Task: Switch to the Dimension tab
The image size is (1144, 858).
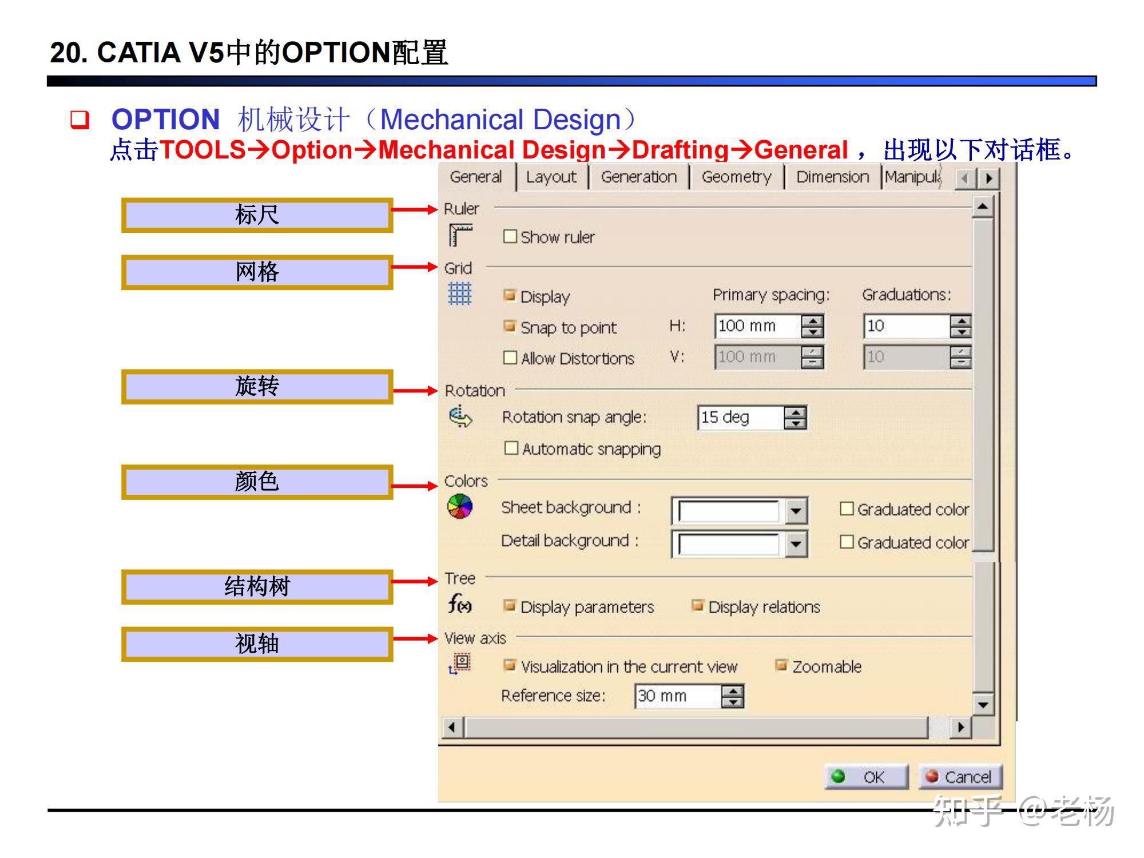Action: (x=833, y=177)
